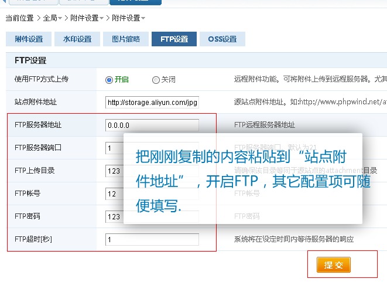This screenshot has height=285, width=387.
Task: Switch to the 水印设置 tab
Action: (x=77, y=39)
